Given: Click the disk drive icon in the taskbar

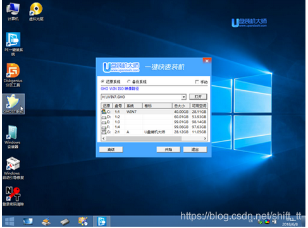Looking at the screenshot, I should pos(65,222).
